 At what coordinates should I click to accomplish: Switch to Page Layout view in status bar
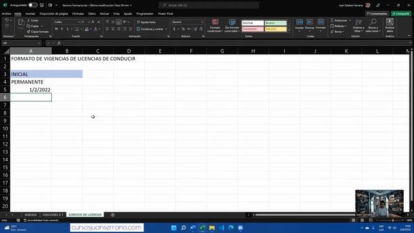pos(362,220)
